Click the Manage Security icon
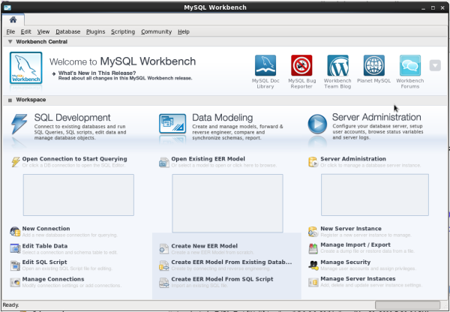450x312 pixels. [x=313, y=265]
